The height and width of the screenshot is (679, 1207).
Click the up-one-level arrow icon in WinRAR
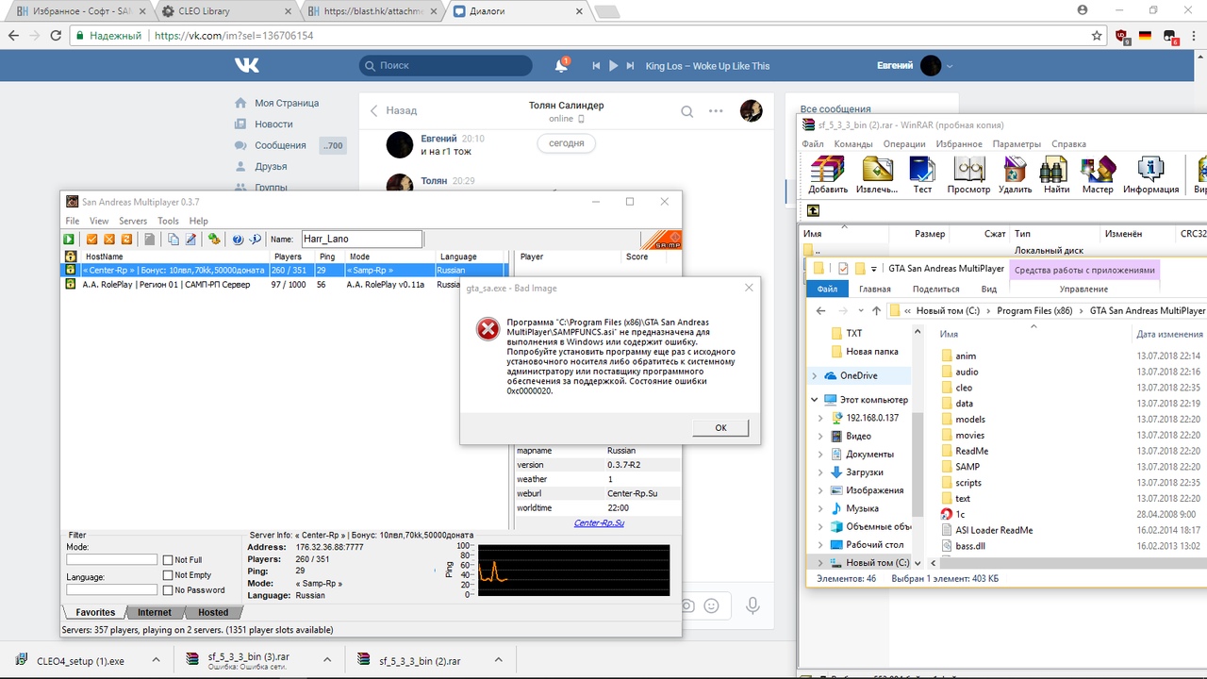813,211
